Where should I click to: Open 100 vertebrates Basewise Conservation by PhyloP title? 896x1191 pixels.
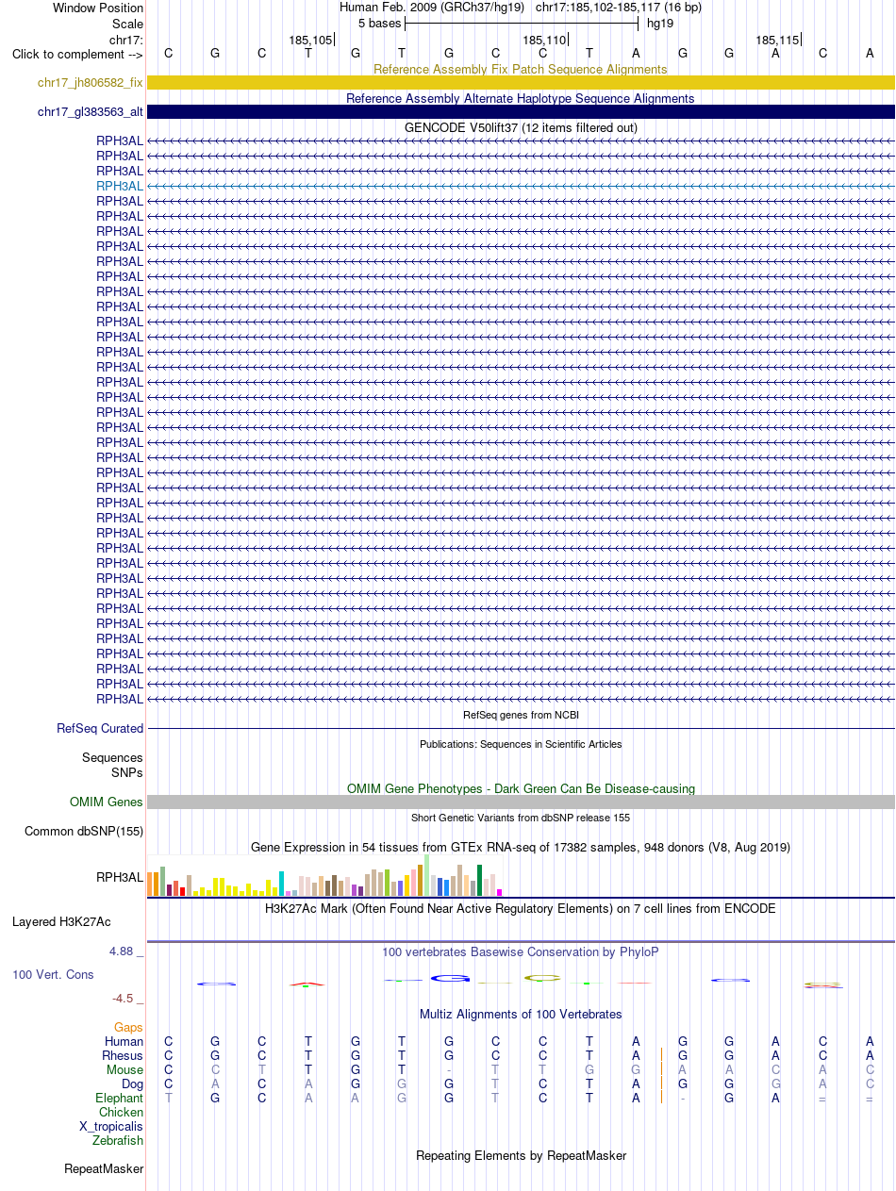click(x=521, y=952)
